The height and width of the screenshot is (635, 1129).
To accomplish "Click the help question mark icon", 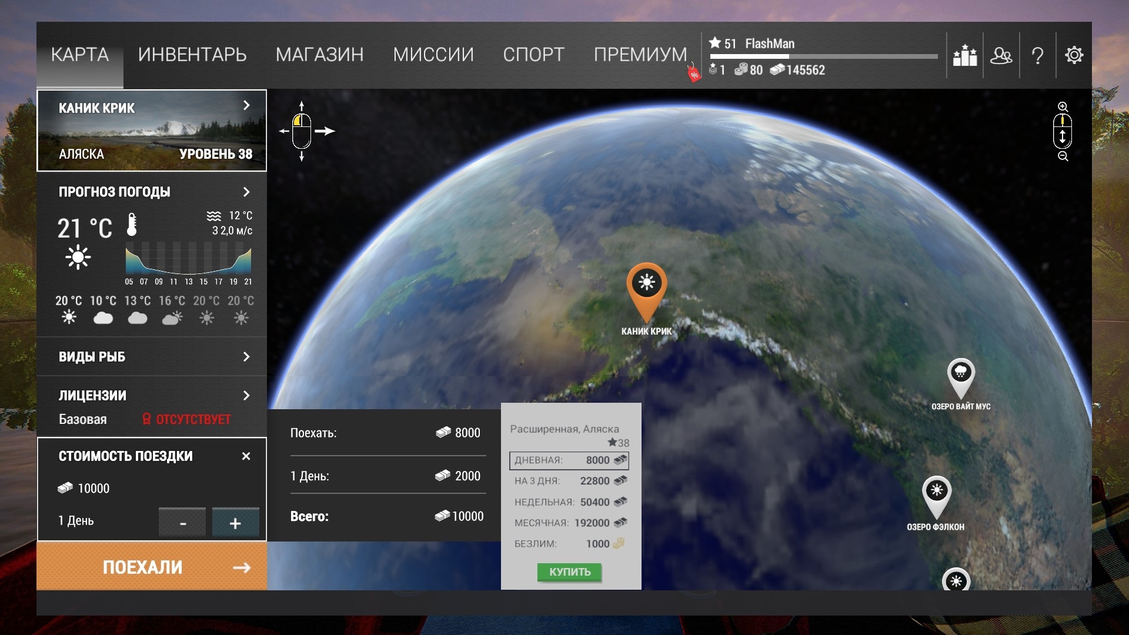I will pyautogui.click(x=1038, y=56).
